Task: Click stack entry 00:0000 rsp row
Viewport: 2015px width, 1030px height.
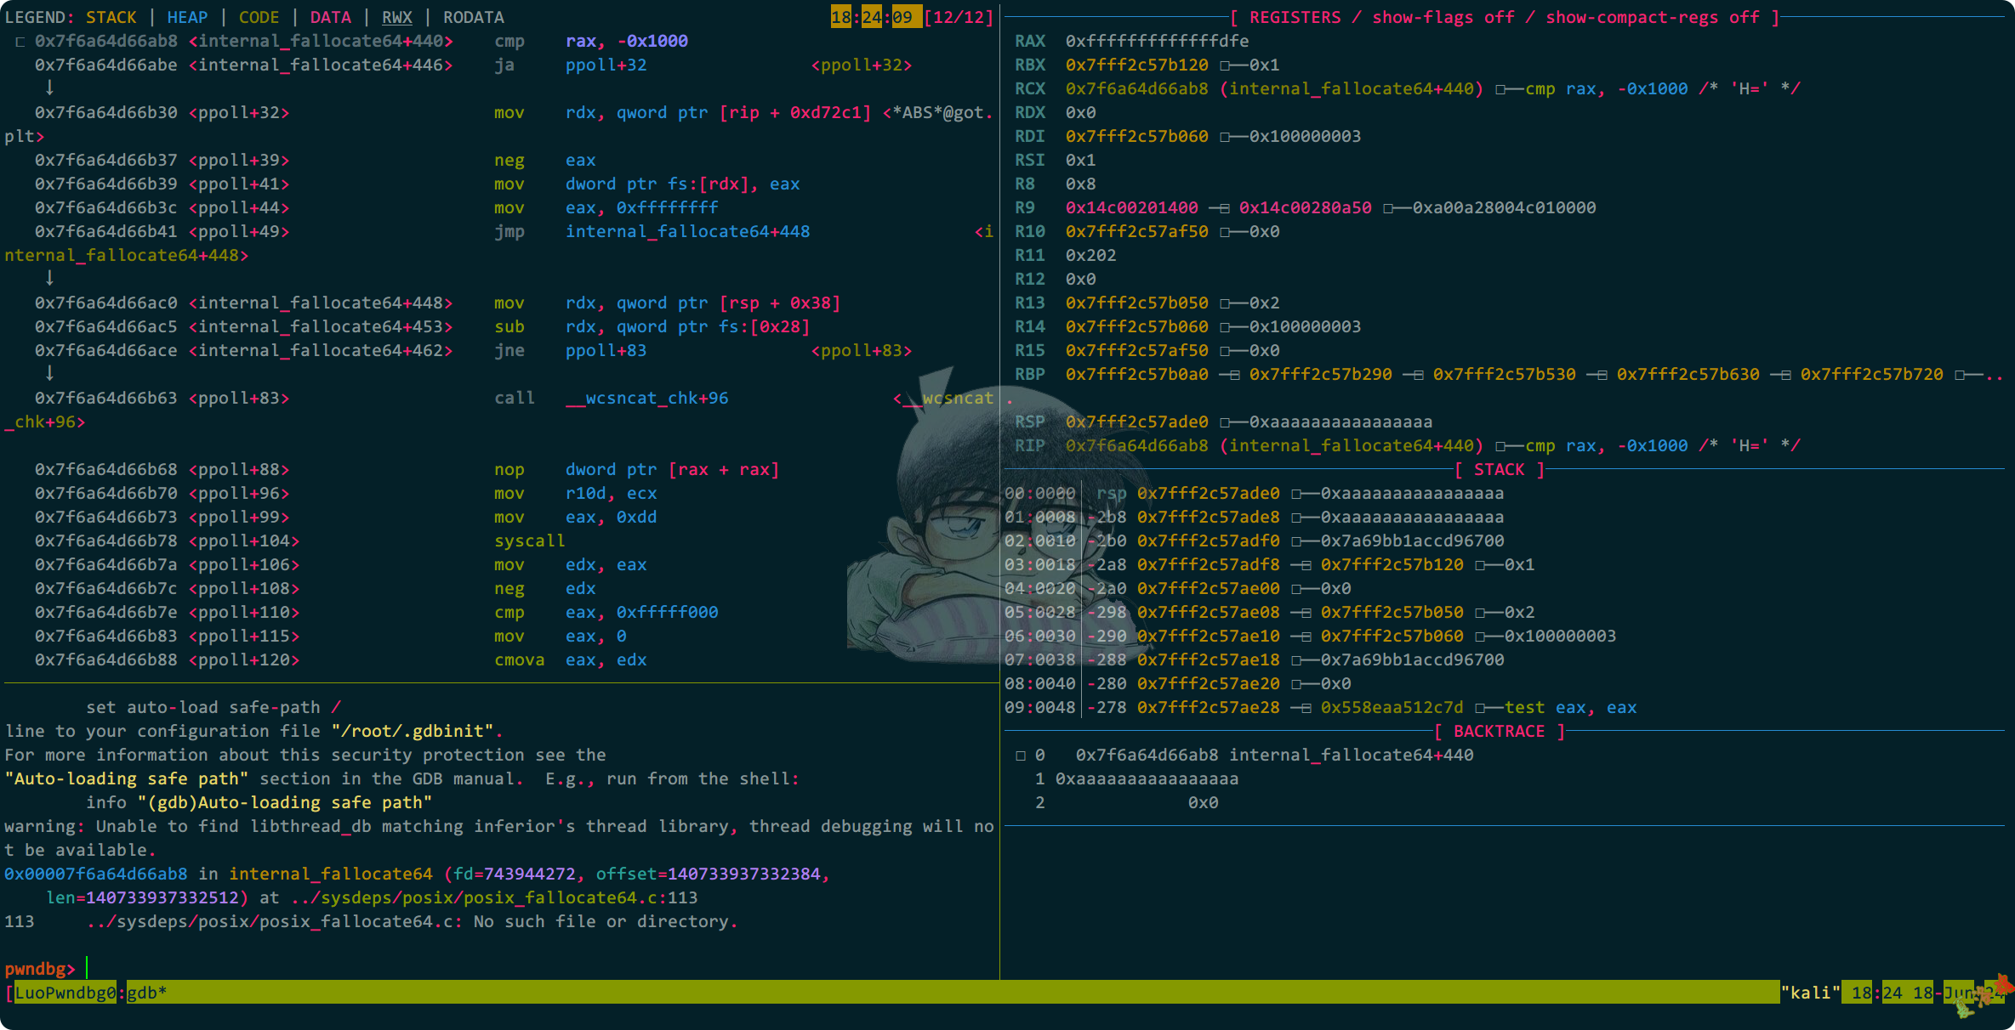Action: pyautogui.click(x=1254, y=493)
